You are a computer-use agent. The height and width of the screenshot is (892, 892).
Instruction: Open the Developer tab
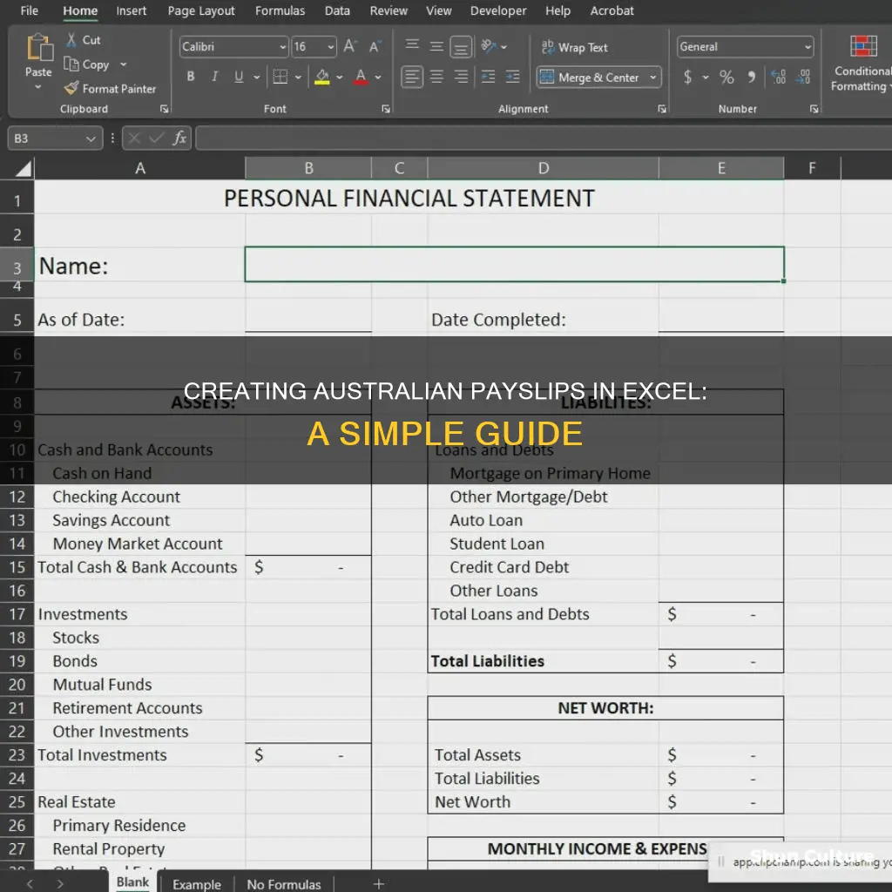pos(498,10)
